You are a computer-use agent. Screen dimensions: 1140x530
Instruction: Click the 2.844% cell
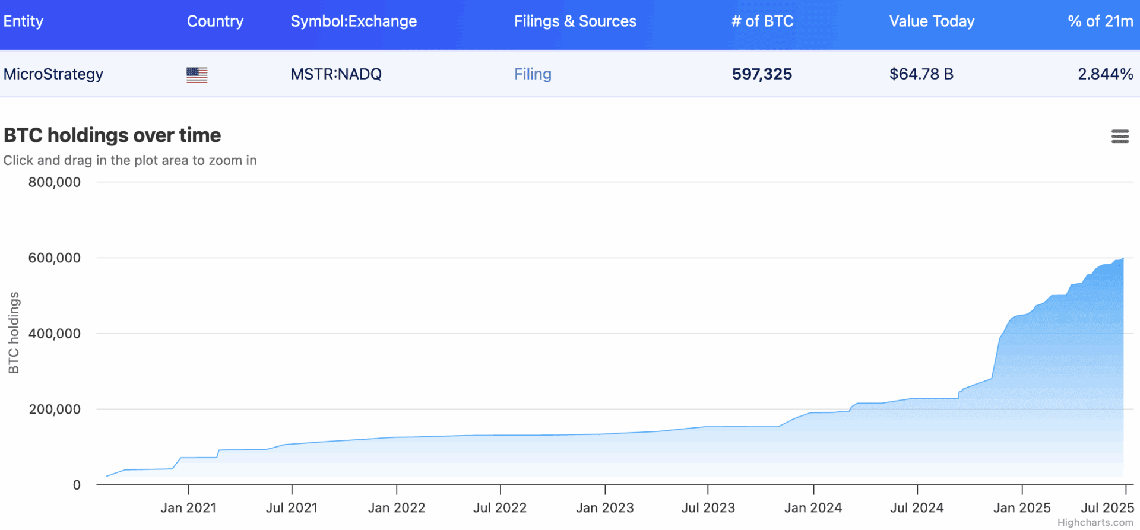point(1106,74)
